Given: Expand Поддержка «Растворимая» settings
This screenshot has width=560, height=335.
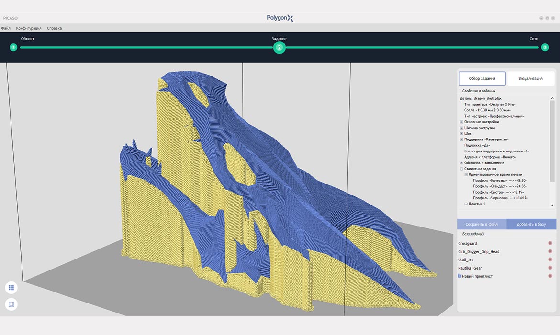Looking at the screenshot, I should pos(461,140).
